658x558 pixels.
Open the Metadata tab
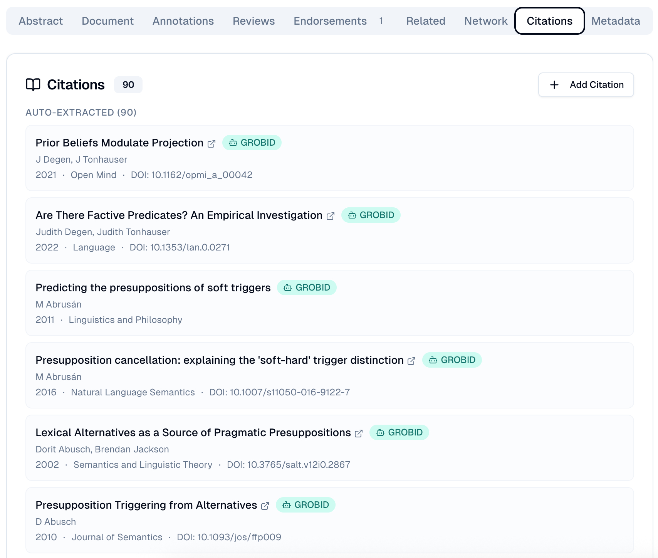point(616,21)
